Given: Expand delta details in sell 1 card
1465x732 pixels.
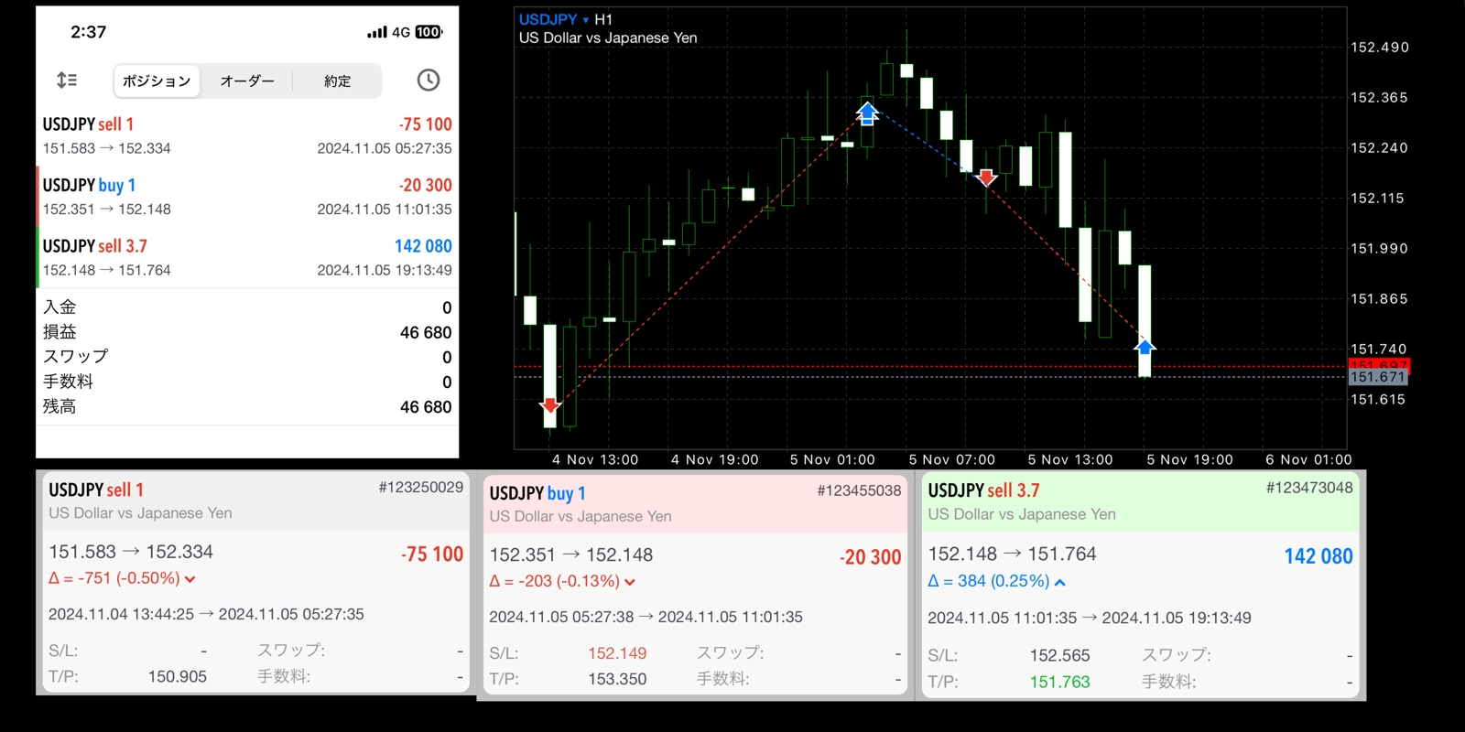Looking at the screenshot, I should point(190,578).
